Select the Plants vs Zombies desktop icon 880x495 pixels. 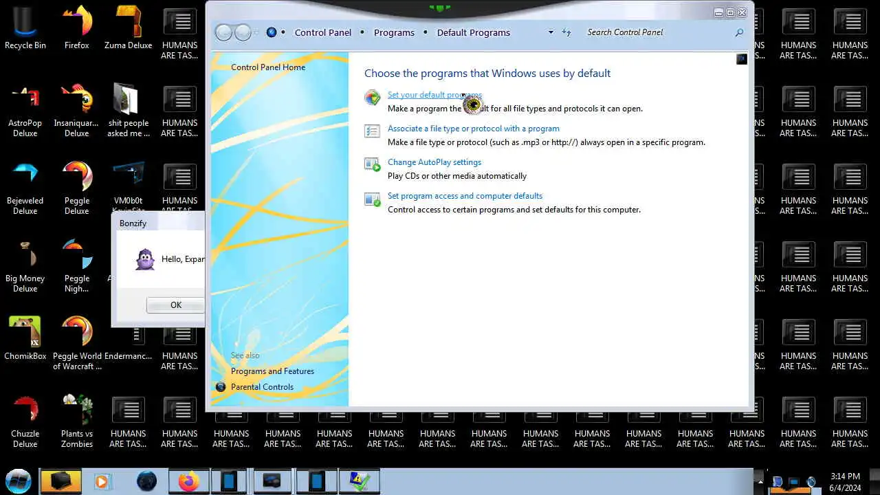(77, 421)
